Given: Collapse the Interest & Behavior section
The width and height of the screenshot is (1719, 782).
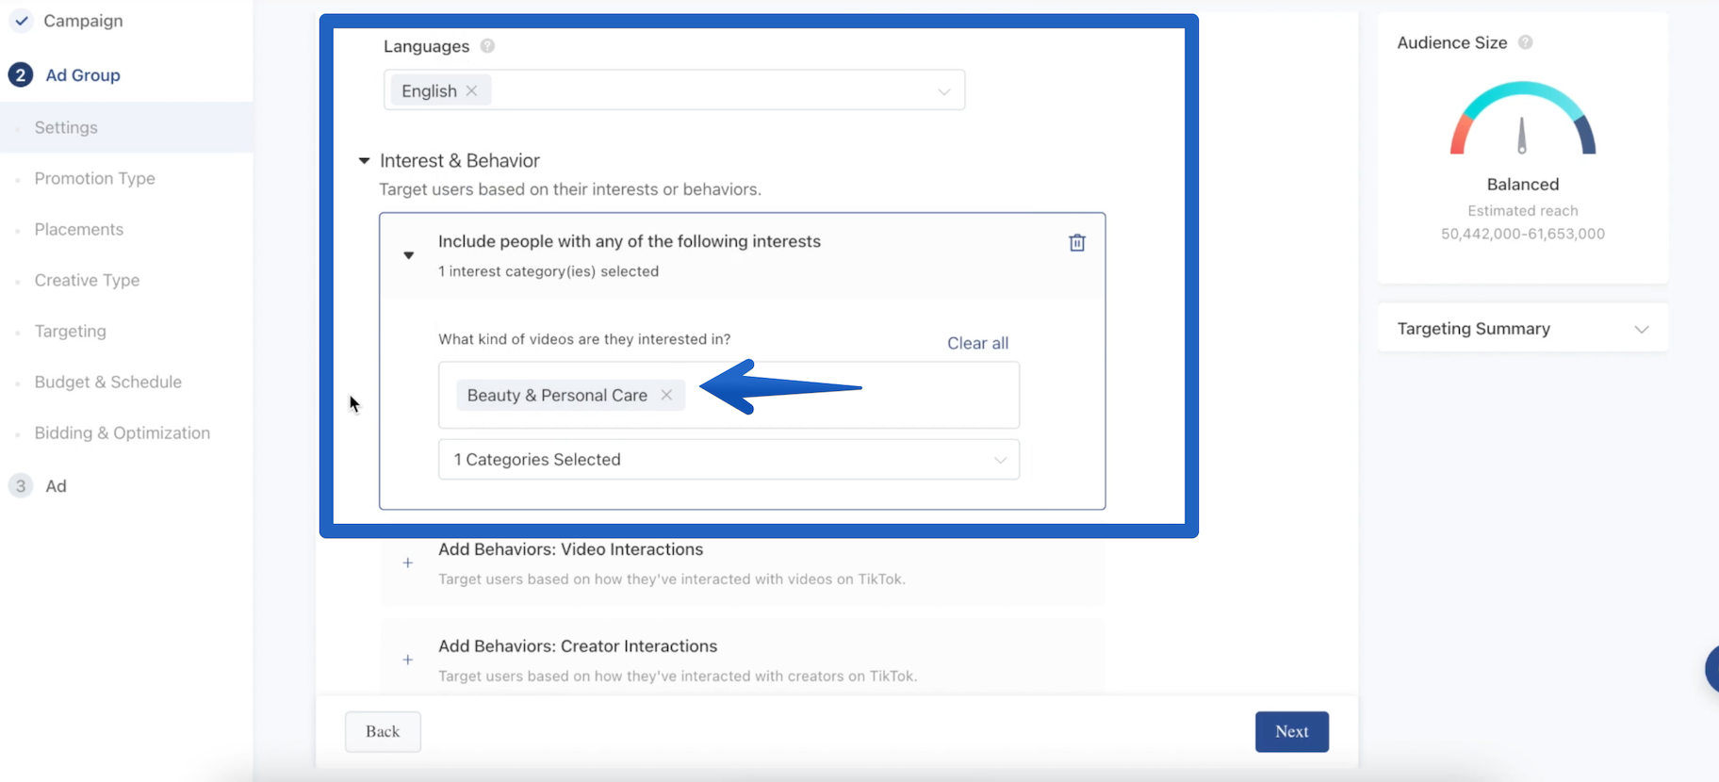Looking at the screenshot, I should click(x=364, y=161).
